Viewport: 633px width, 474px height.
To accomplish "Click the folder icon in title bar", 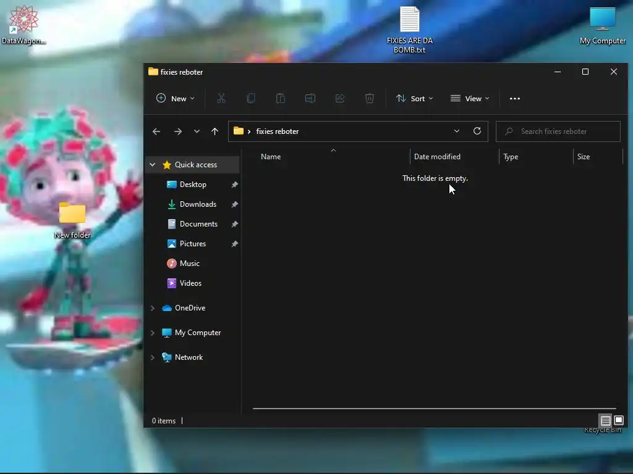I will pos(153,72).
